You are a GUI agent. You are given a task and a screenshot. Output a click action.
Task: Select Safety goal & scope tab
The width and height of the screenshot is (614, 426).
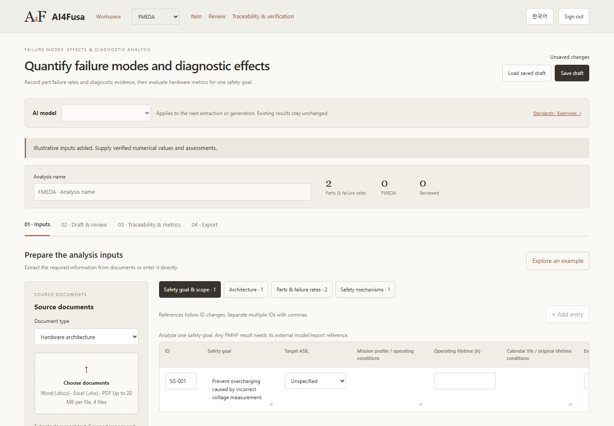pyautogui.click(x=190, y=290)
